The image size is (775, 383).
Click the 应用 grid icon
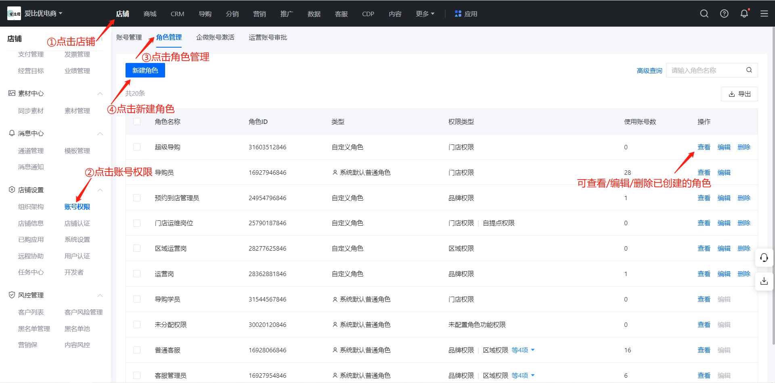[458, 14]
